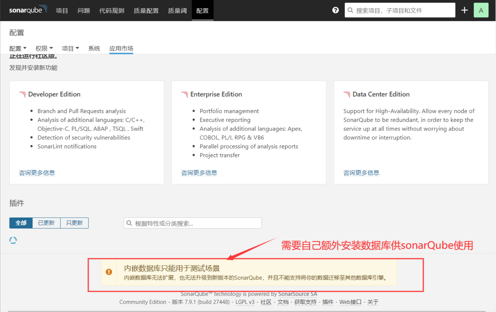
Task: Click the warning icon in the embedded database banner
Action: (109, 272)
